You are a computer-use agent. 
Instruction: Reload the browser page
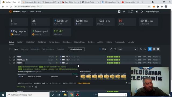coord(11,6)
